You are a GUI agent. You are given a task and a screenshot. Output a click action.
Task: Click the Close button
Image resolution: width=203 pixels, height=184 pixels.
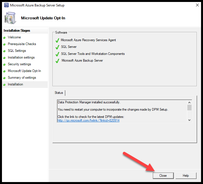coord(163,176)
